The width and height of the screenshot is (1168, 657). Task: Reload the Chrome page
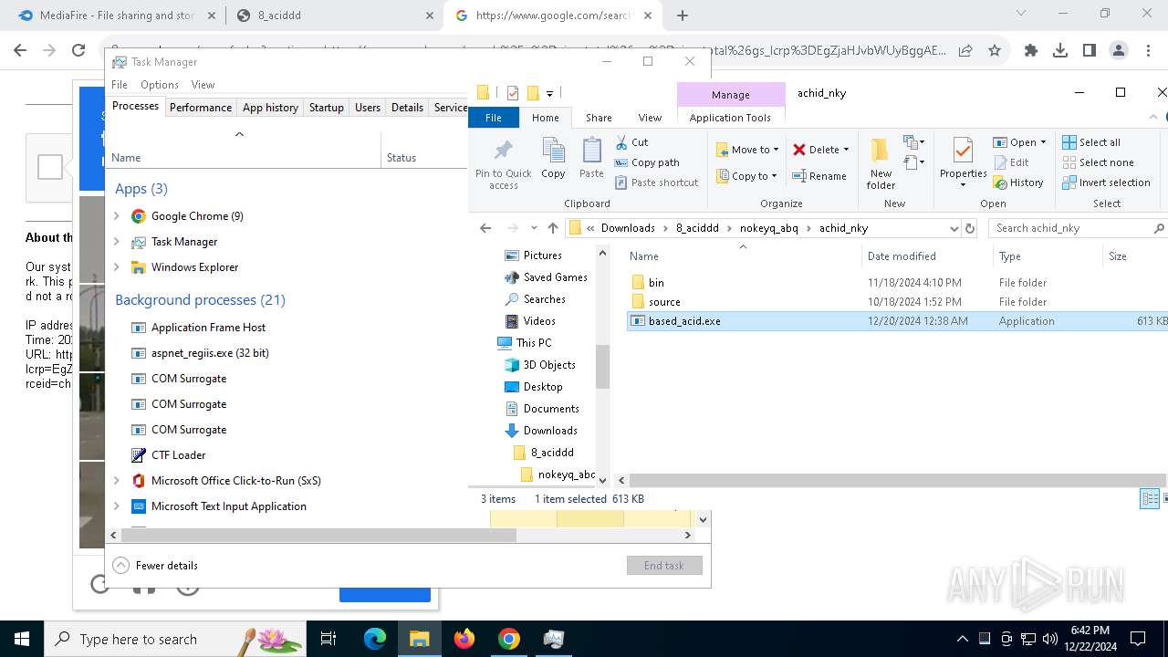pyautogui.click(x=78, y=51)
